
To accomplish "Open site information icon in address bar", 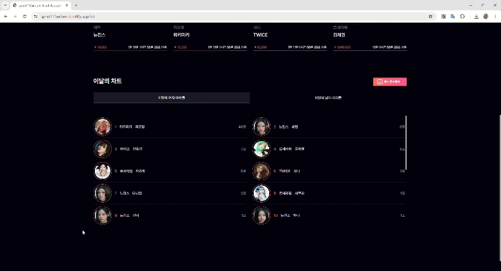I will (x=36, y=16).
